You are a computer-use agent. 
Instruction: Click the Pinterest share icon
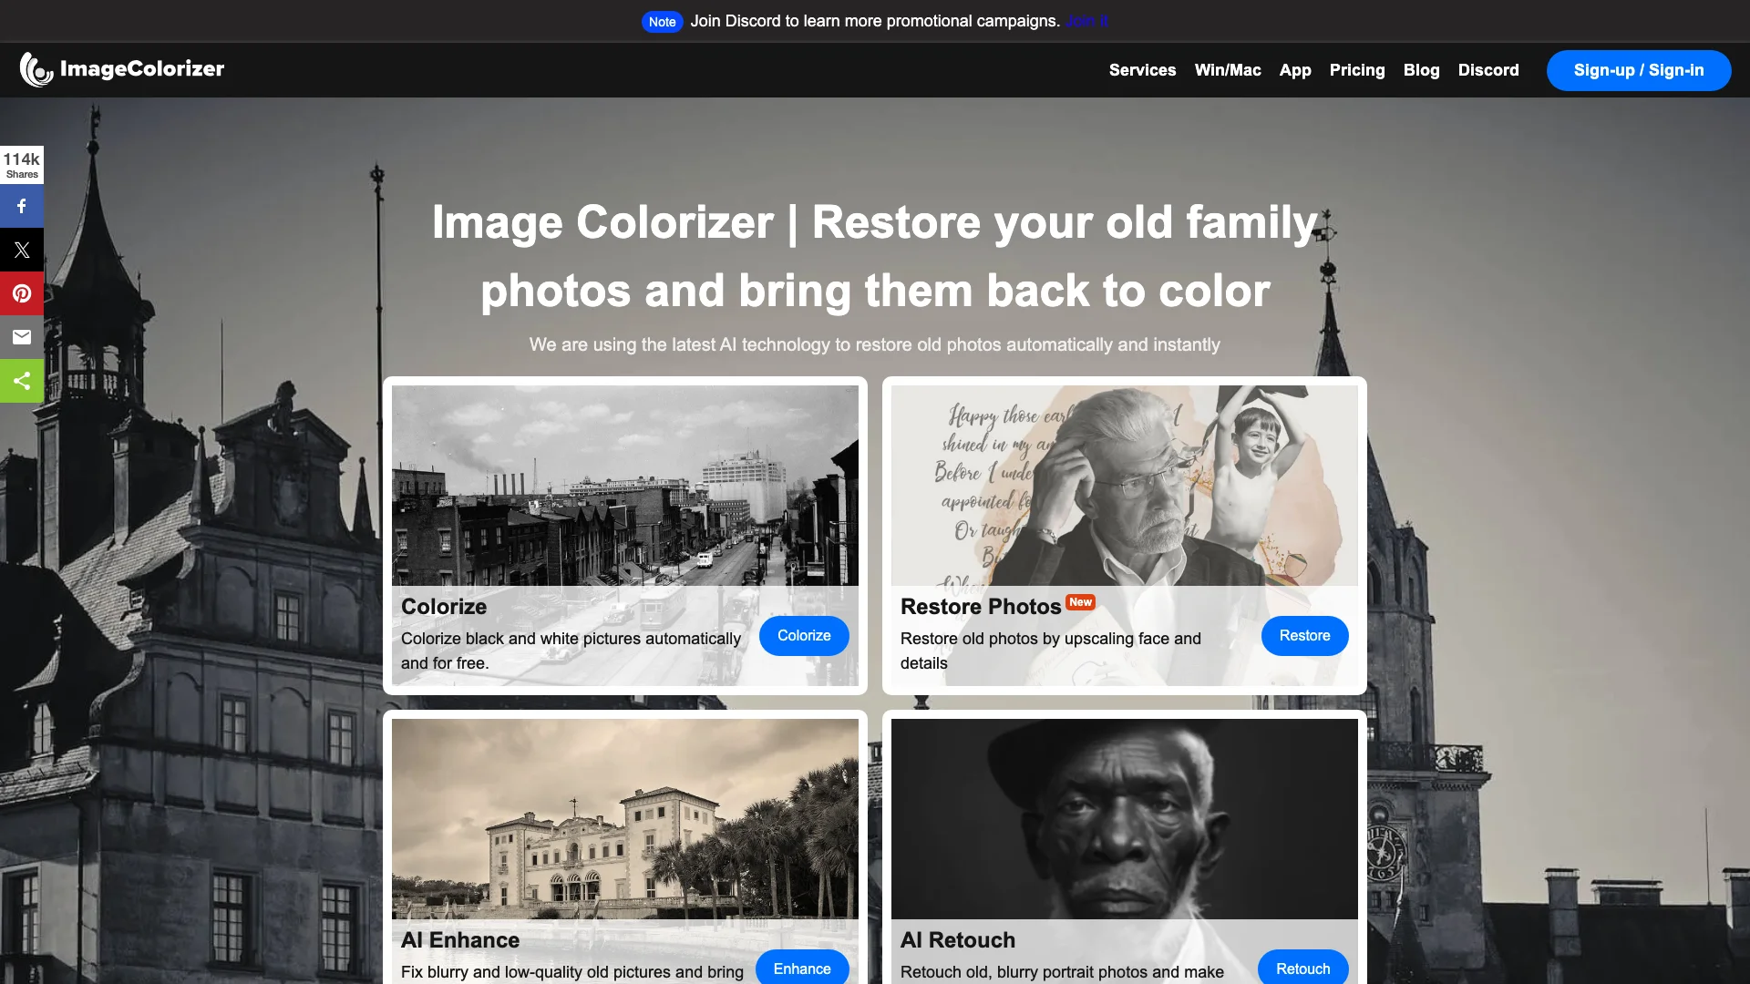click(x=22, y=293)
